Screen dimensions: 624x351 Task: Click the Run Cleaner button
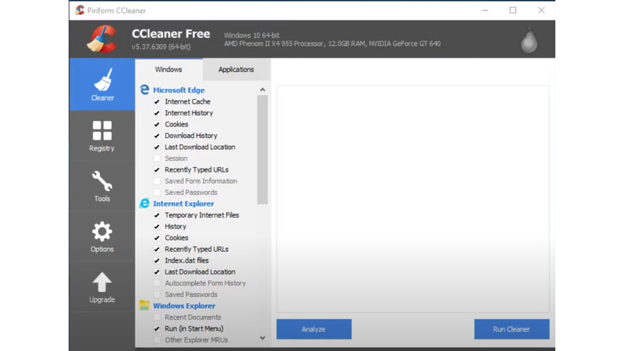[512, 329]
